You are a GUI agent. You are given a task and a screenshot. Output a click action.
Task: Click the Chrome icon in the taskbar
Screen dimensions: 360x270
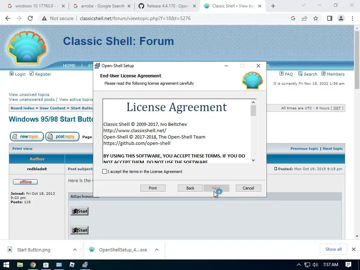click(x=33, y=265)
